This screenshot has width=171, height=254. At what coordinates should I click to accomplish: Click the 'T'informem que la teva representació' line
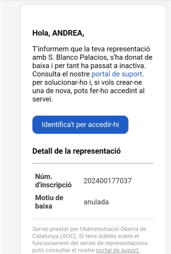click(91, 49)
